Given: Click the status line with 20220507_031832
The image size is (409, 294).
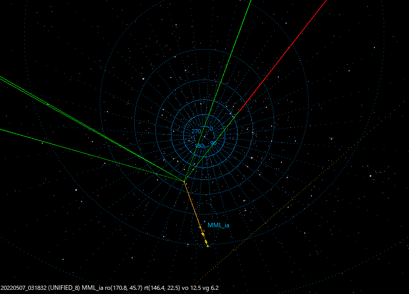Looking at the screenshot, I should [109, 288].
